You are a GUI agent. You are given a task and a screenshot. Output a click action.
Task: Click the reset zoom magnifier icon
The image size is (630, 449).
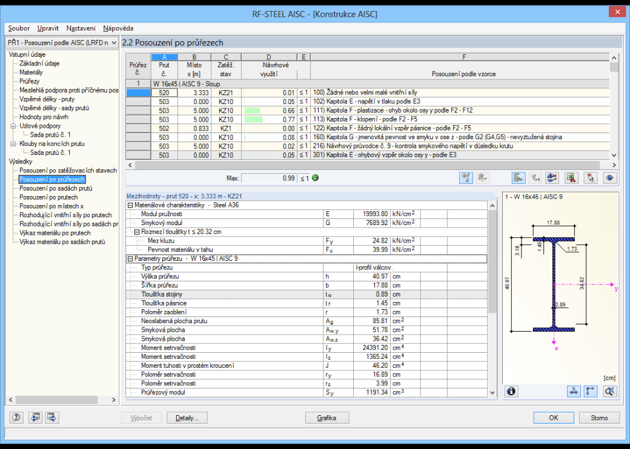click(609, 392)
